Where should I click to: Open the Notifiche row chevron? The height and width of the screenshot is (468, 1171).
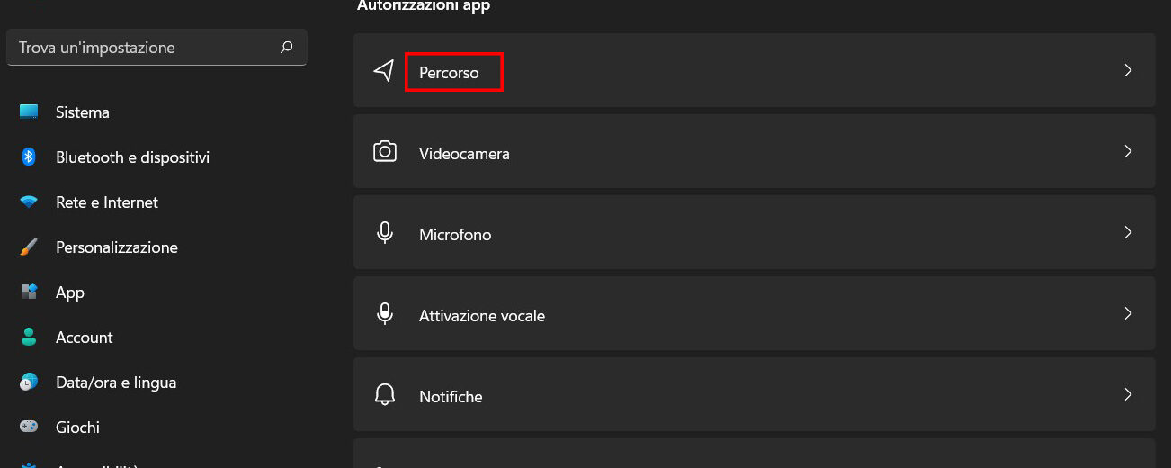pyautogui.click(x=1128, y=395)
